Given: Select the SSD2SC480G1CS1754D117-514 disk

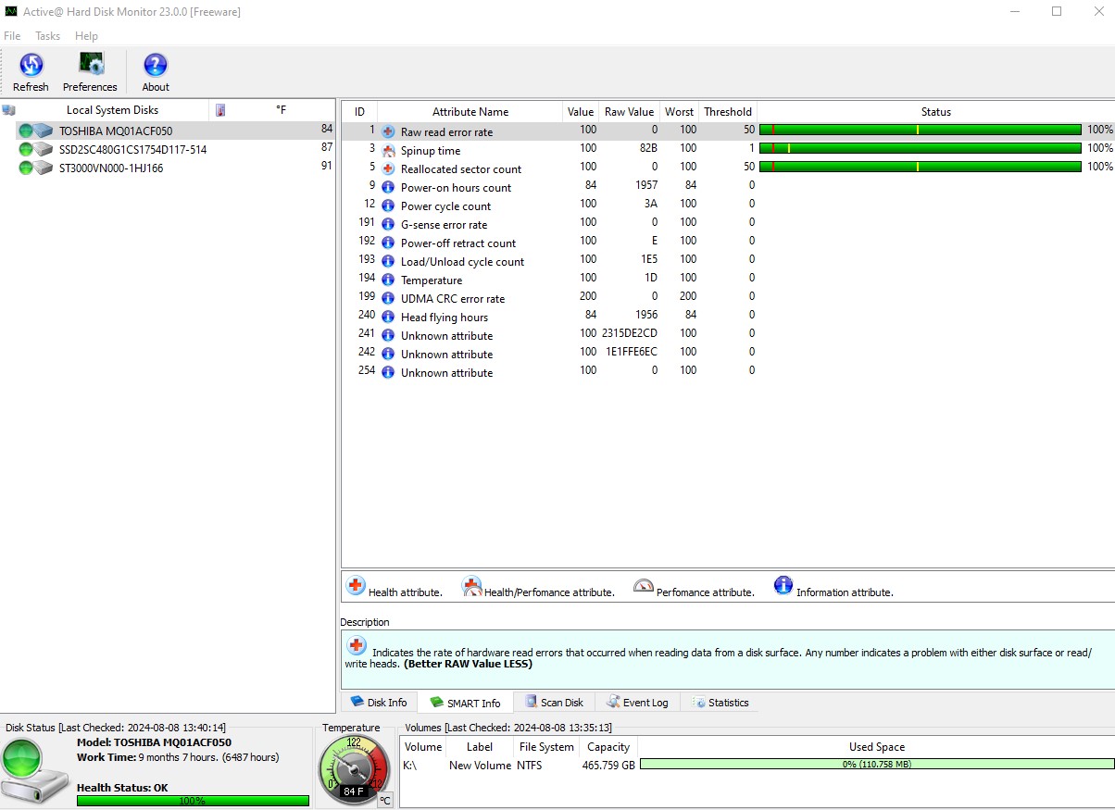Looking at the screenshot, I should pos(132,150).
